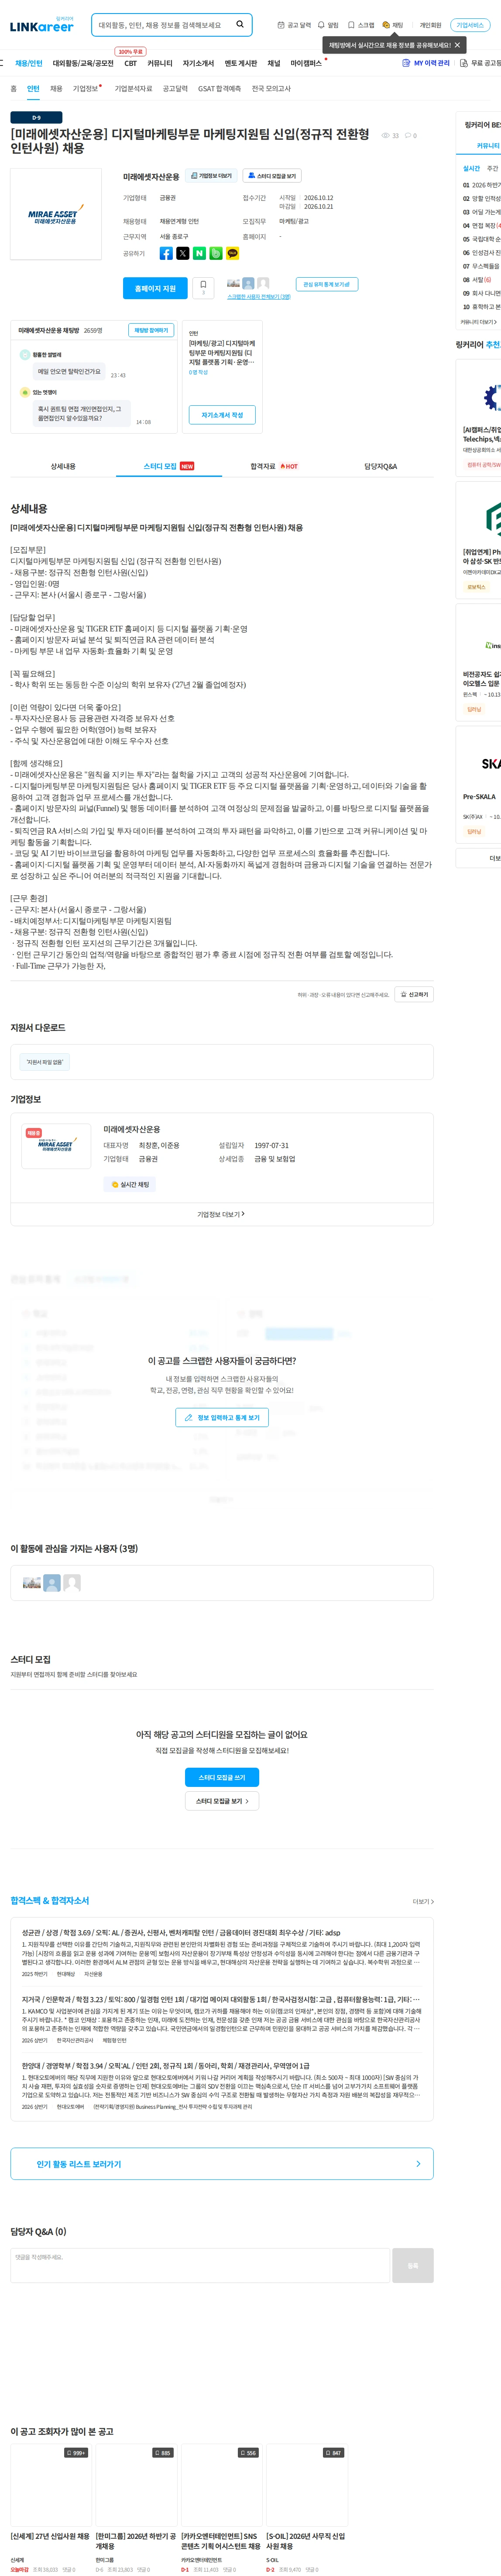Screen dimensions: 501x2576
Task: Select the GSAT 합격예측 sub tab
Action: click(219, 89)
